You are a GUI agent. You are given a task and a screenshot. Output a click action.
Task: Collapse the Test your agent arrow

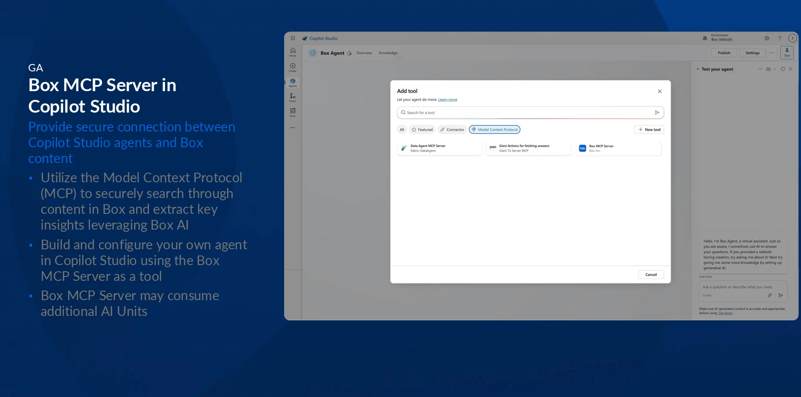(698, 69)
